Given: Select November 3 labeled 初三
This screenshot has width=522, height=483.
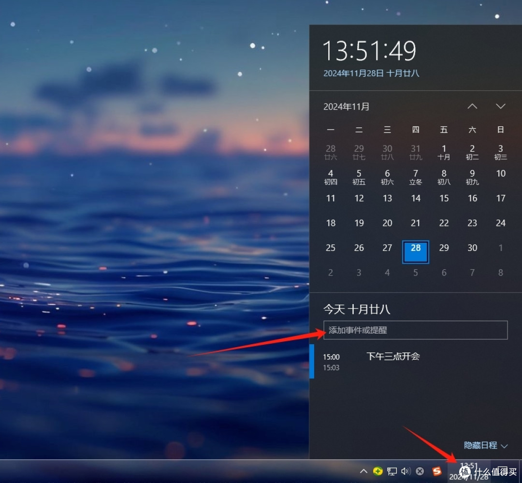Looking at the screenshot, I should point(501,152).
